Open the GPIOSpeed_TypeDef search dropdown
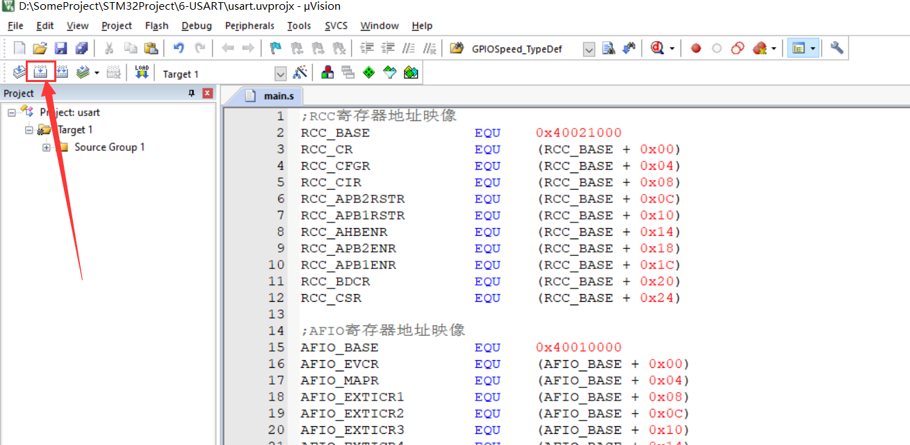The width and height of the screenshot is (910, 445). [x=589, y=49]
